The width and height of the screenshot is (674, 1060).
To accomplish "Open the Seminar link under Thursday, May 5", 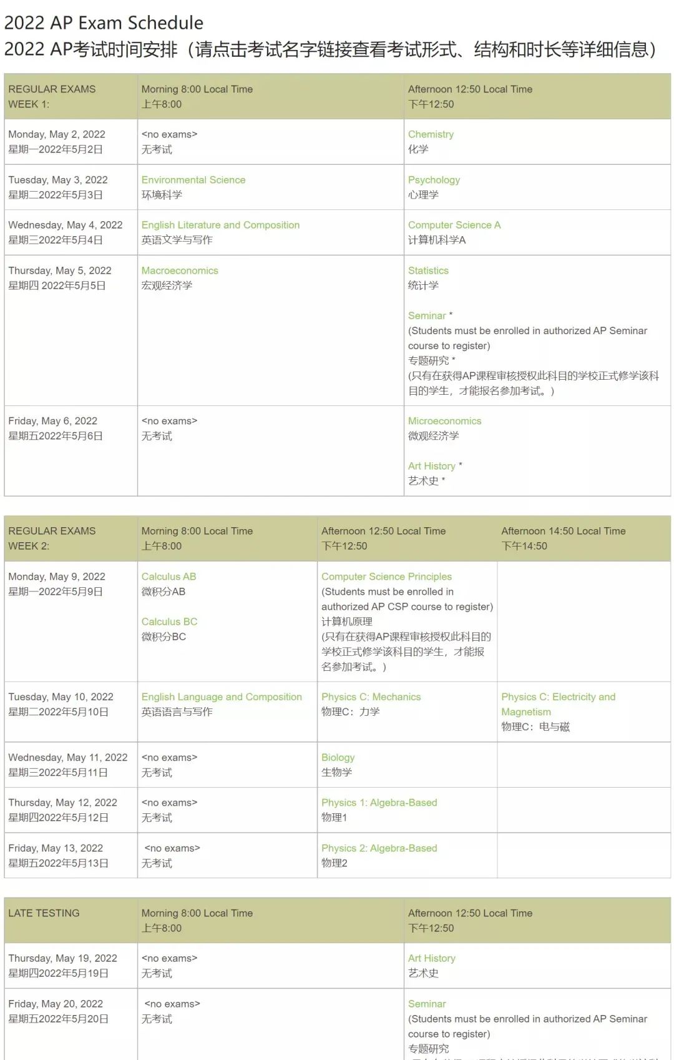I will [x=427, y=315].
